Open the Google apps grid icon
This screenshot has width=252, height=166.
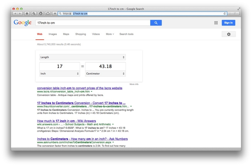[x=216, y=23]
